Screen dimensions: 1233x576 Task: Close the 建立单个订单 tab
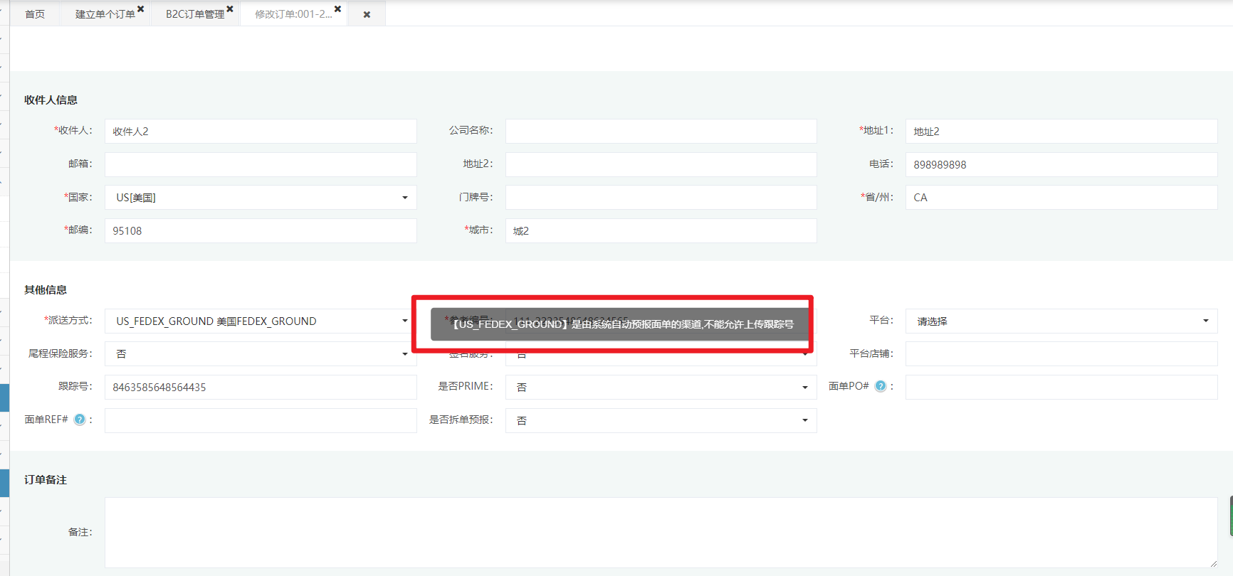point(140,9)
